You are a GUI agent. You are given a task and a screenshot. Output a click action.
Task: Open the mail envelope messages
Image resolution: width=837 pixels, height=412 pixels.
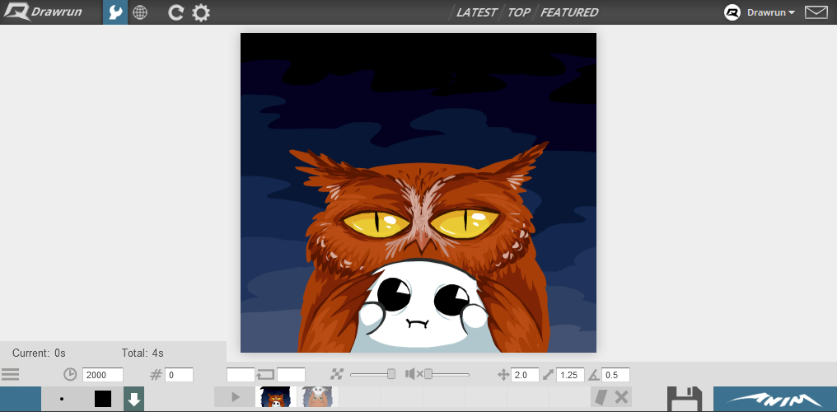(816, 12)
